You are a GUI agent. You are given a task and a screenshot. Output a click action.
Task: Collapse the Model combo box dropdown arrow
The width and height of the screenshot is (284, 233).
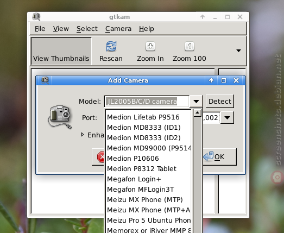click(196, 101)
